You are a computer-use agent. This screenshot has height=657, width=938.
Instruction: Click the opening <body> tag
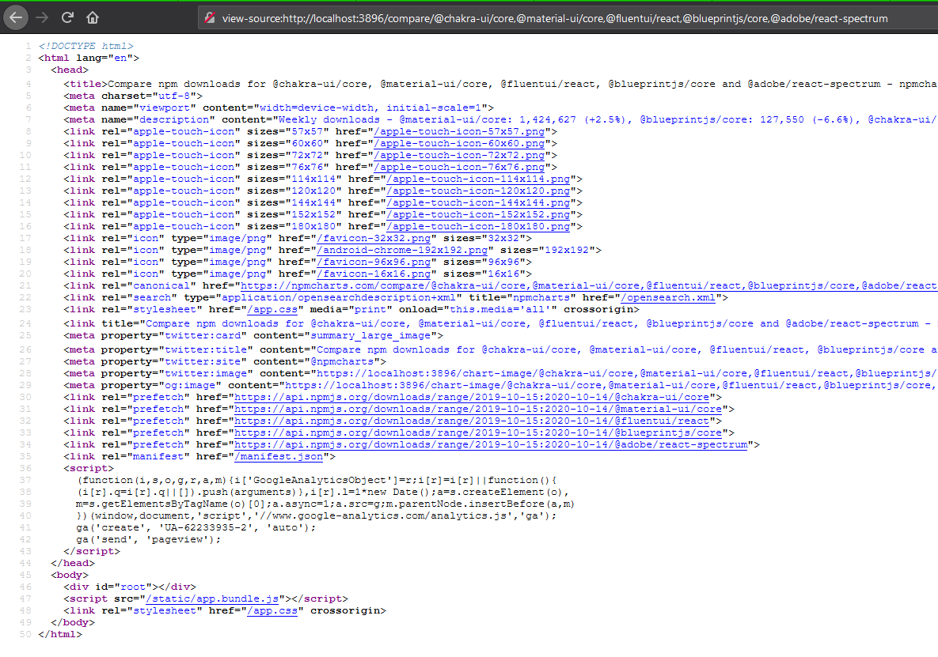pyautogui.click(x=70, y=576)
